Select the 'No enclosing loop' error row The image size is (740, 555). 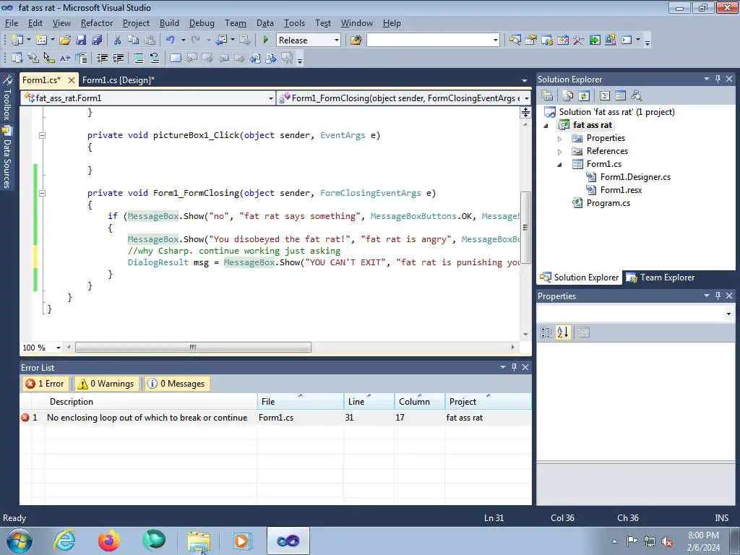pyautogui.click(x=275, y=418)
